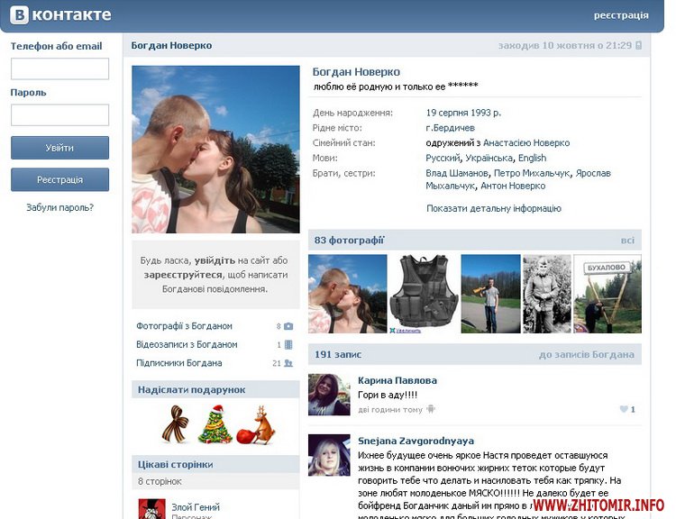
Task: Click the 'реєстрація' header menu item
Action: [621, 15]
